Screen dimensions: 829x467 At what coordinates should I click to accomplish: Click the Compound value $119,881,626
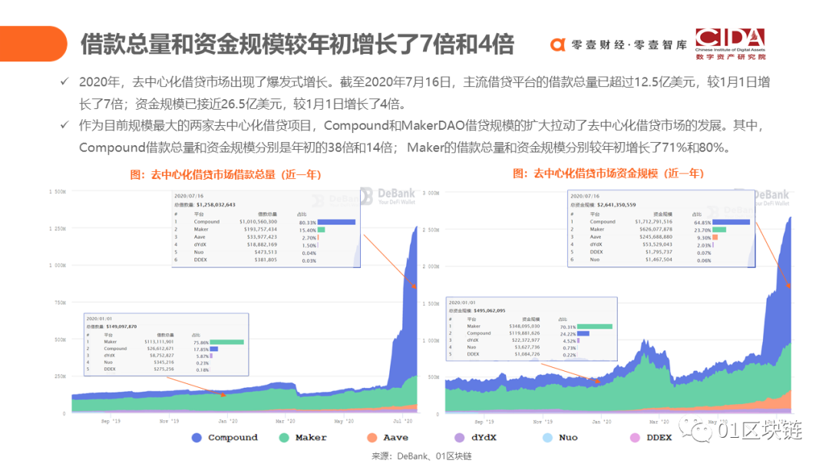[x=524, y=333]
